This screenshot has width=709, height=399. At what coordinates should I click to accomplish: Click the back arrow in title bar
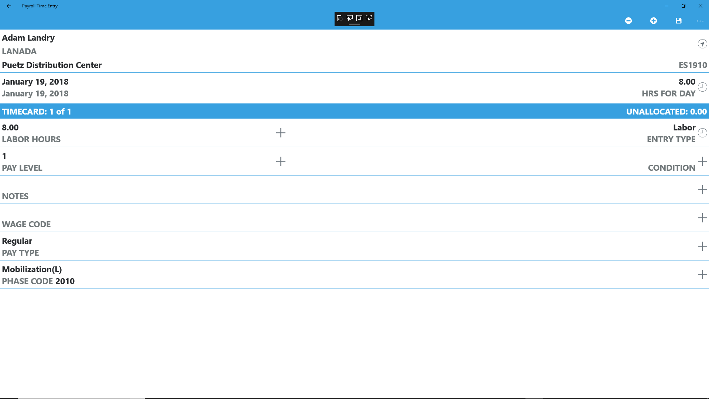pyautogui.click(x=9, y=6)
